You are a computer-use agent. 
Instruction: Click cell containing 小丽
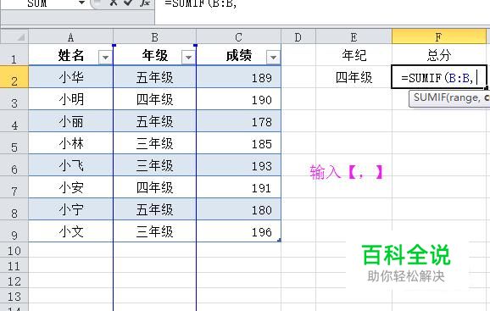71,121
